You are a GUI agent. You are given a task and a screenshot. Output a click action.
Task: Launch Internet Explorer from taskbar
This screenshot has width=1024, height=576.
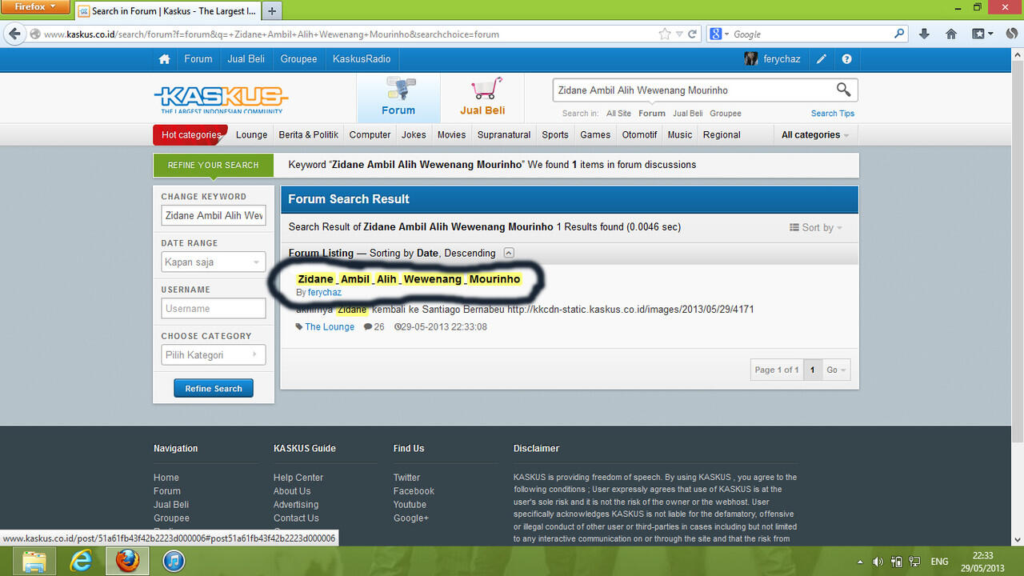80,562
